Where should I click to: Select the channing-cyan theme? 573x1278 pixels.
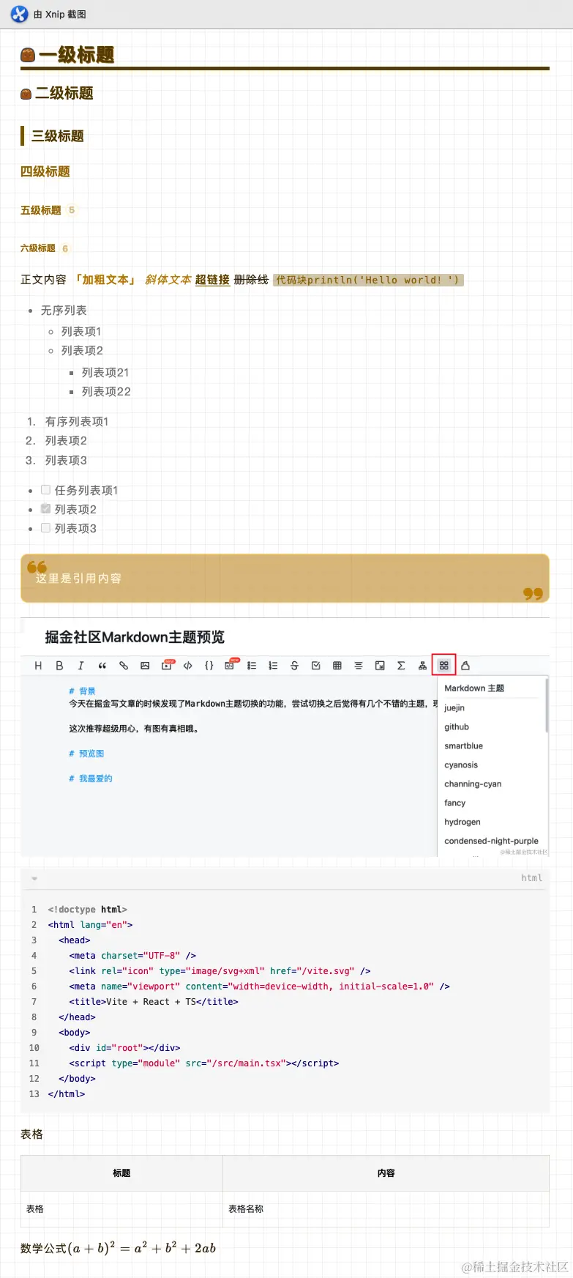[473, 784]
